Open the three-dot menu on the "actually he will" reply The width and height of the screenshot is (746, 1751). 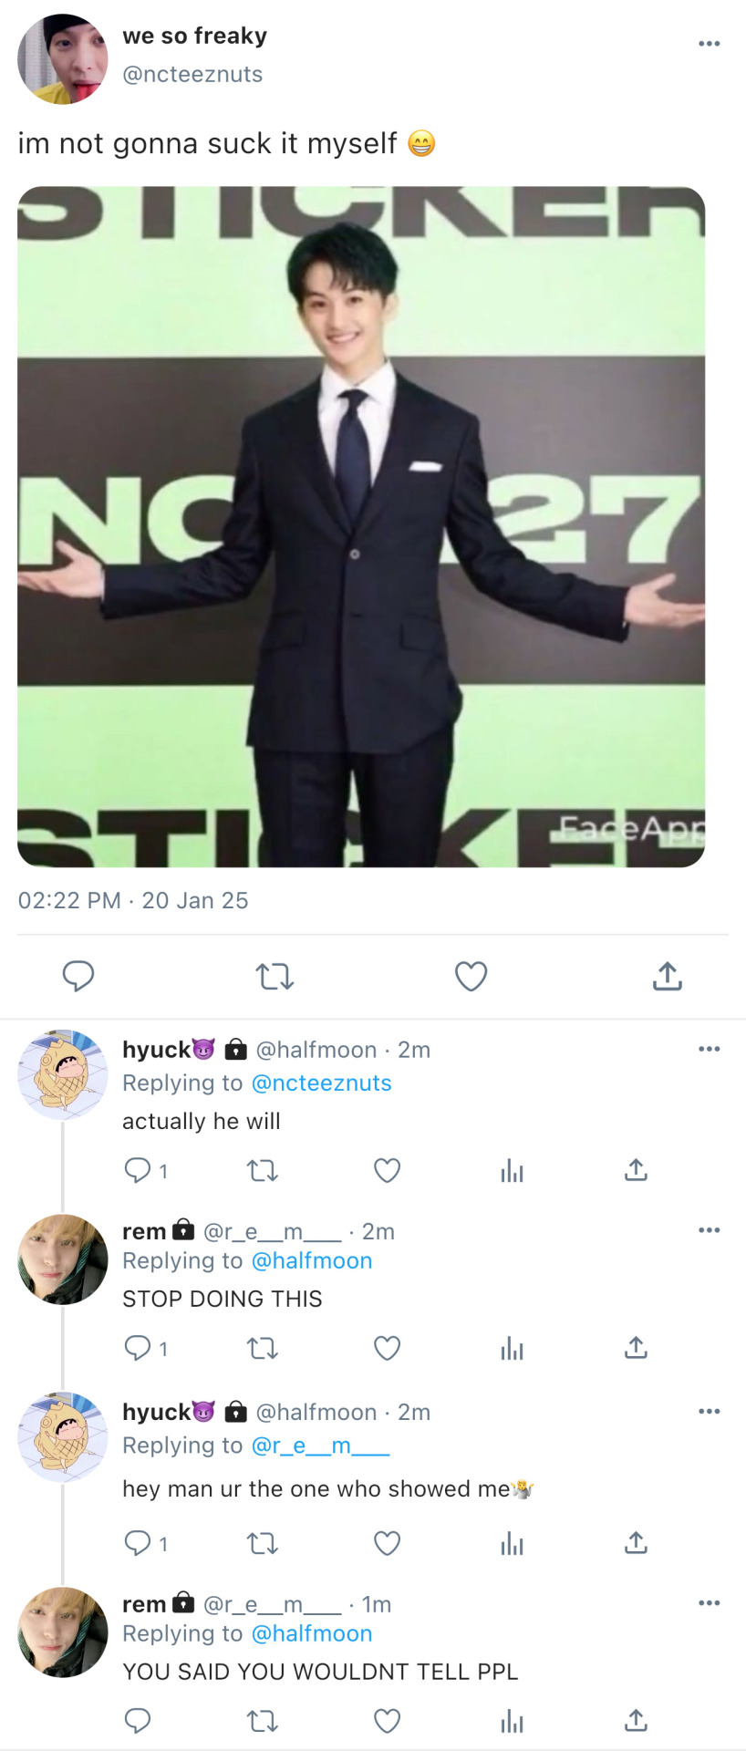coord(710,1049)
